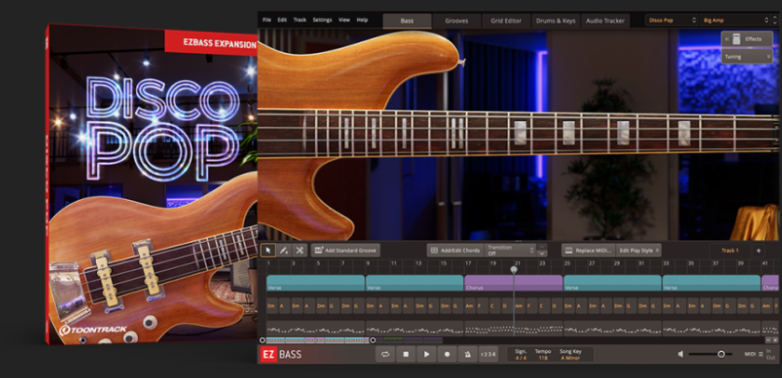Zoom in timeline with plus button
This screenshot has height=378, width=782.
point(775,340)
